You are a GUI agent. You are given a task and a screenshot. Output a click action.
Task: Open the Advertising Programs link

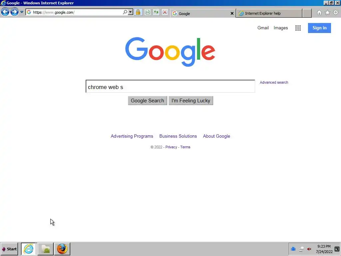[x=132, y=136]
